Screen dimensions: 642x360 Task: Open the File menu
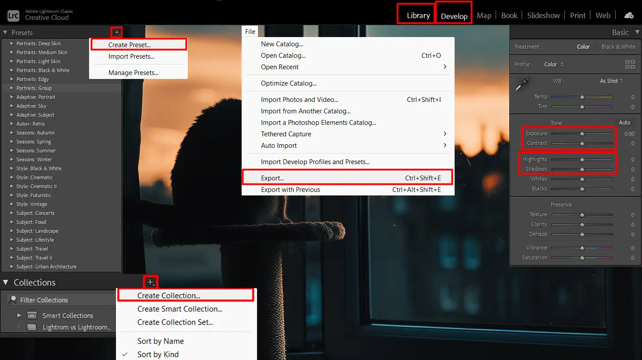point(250,31)
